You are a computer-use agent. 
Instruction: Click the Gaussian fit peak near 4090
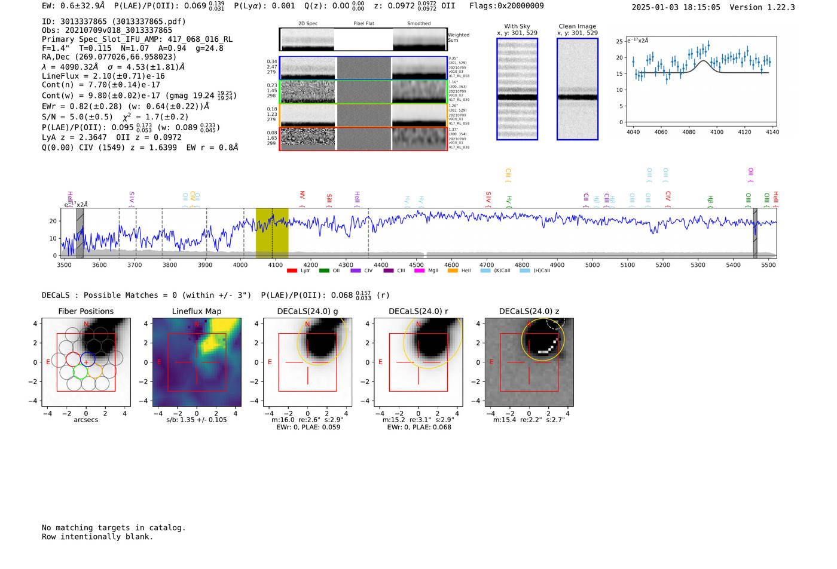[704, 61]
